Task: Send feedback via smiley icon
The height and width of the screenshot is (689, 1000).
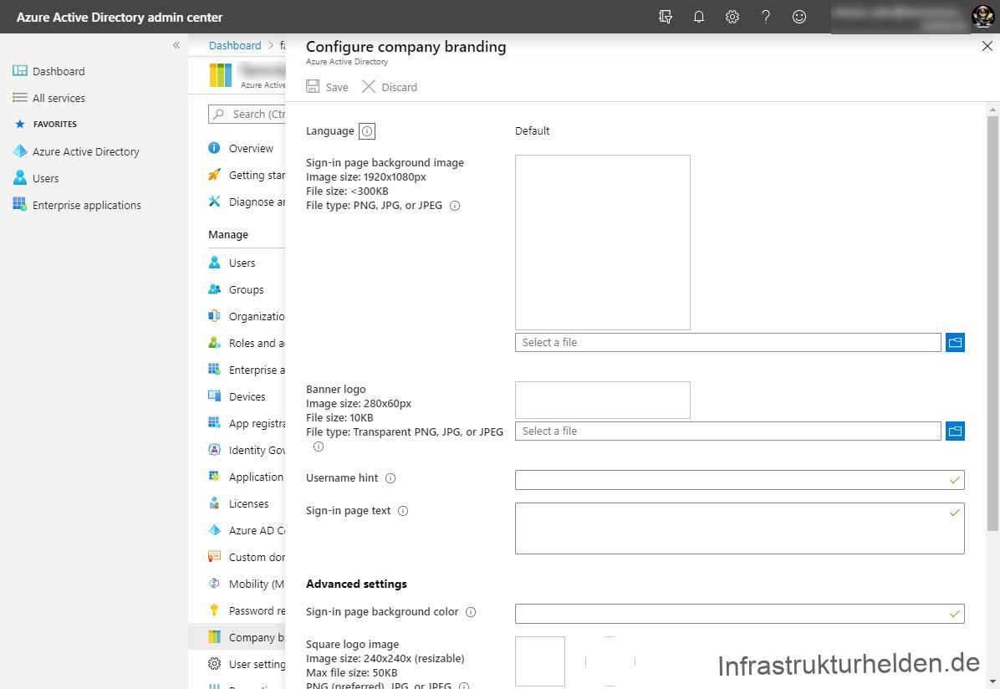Action: 799,17
